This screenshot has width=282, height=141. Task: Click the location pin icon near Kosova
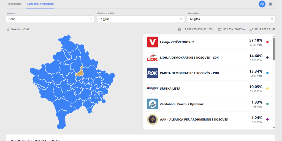[8, 29]
